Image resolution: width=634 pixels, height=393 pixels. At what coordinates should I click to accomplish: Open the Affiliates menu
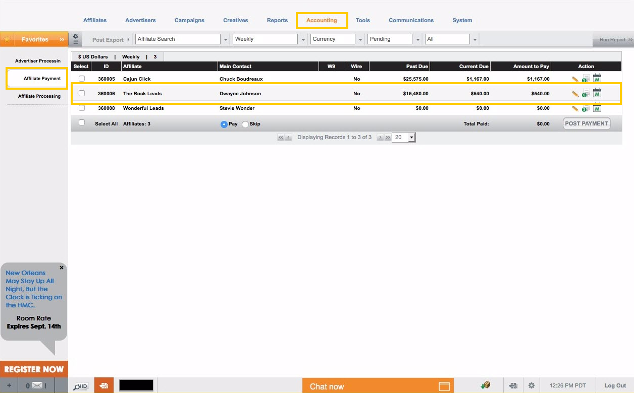click(x=95, y=20)
